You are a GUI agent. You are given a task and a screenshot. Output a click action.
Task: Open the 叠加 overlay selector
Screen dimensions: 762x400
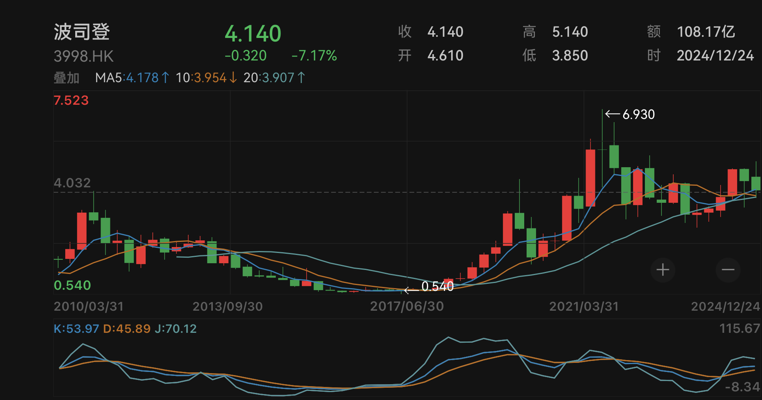point(66,78)
